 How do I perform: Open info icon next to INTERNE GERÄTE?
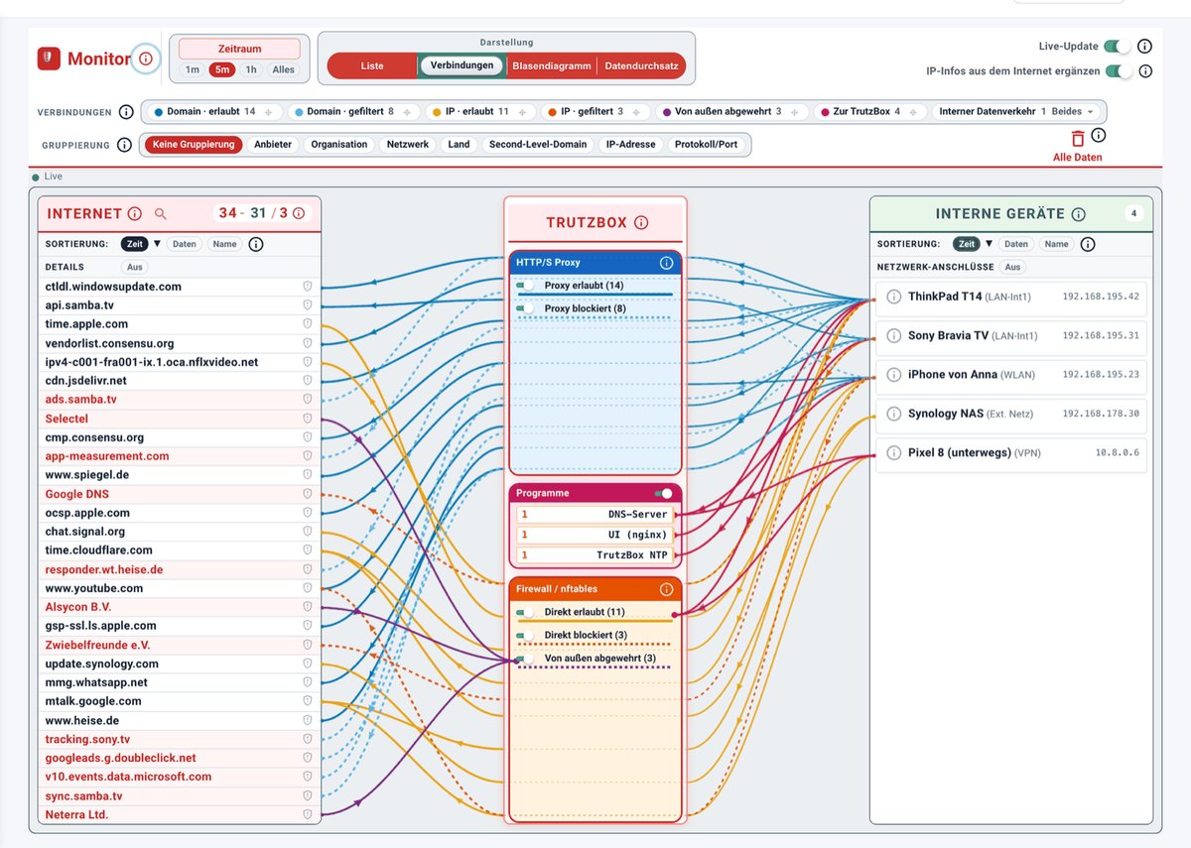[1079, 214]
